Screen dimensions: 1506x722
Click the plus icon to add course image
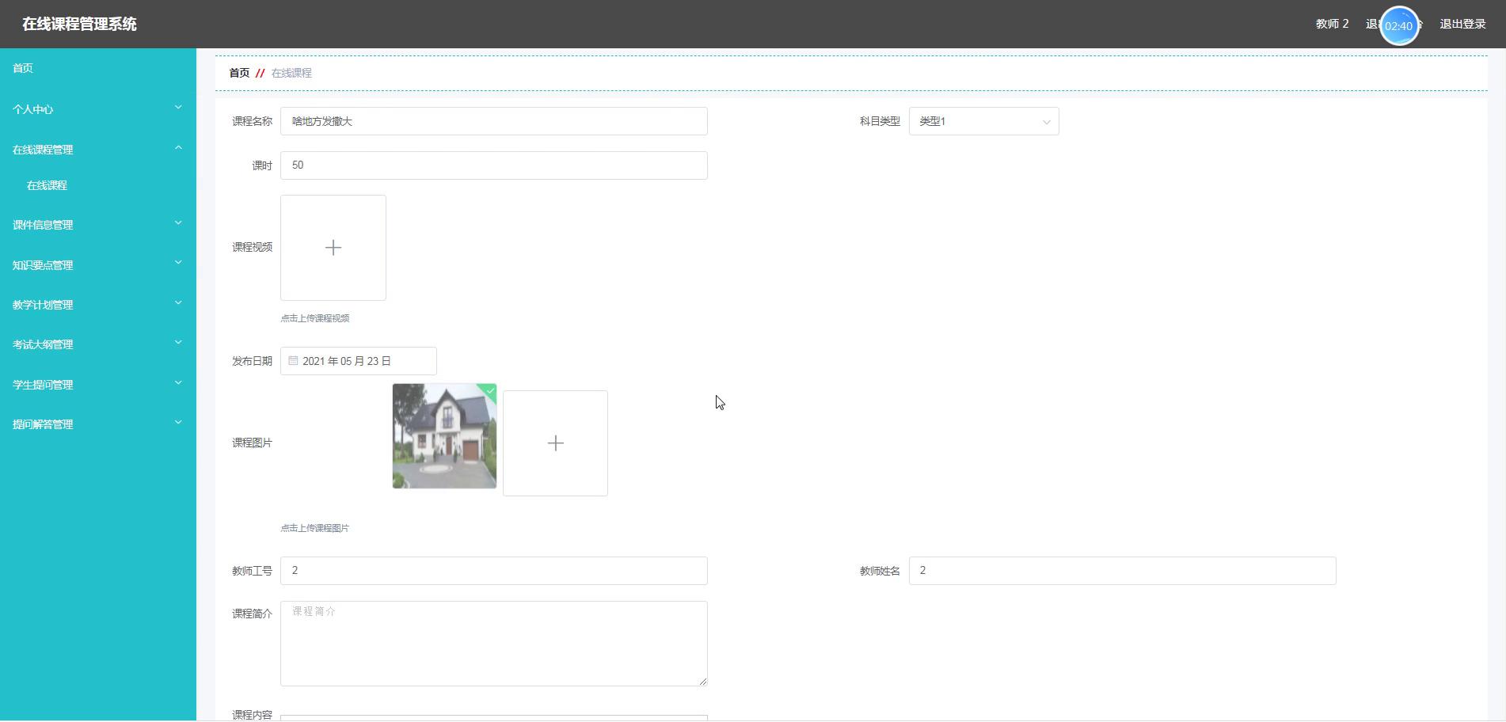pos(555,443)
